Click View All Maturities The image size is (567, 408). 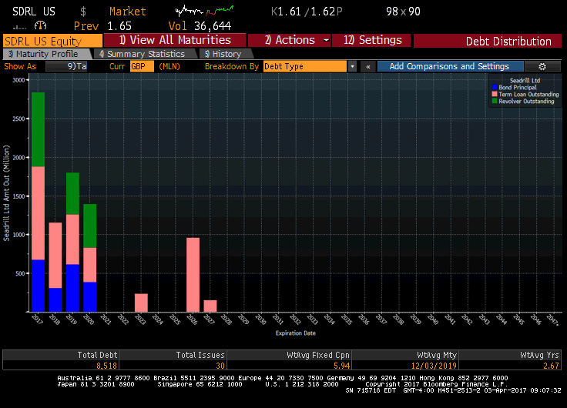coord(175,40)
